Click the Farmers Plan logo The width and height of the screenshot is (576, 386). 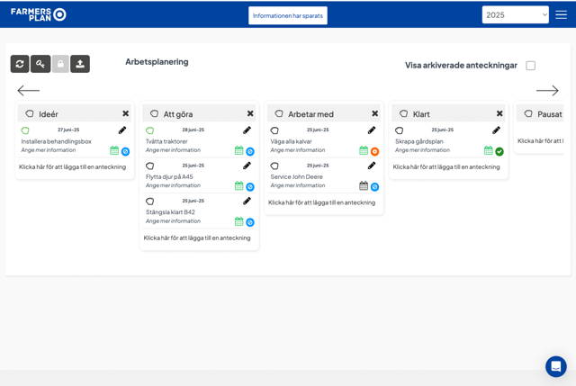38,14
